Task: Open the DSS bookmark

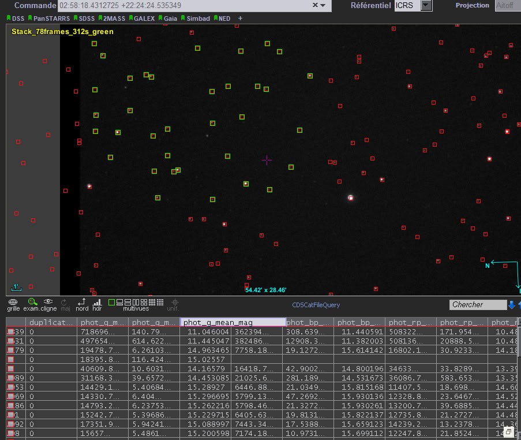Action: [x=16, y=18]
